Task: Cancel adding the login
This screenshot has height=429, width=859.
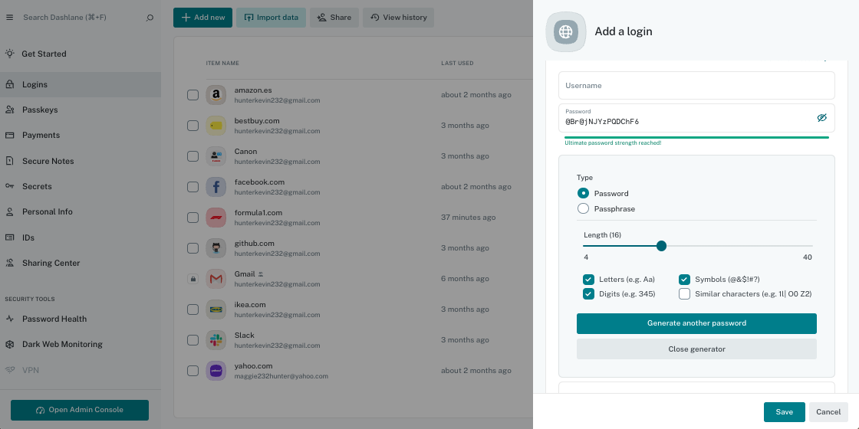Action: click(x=828, y=412)
